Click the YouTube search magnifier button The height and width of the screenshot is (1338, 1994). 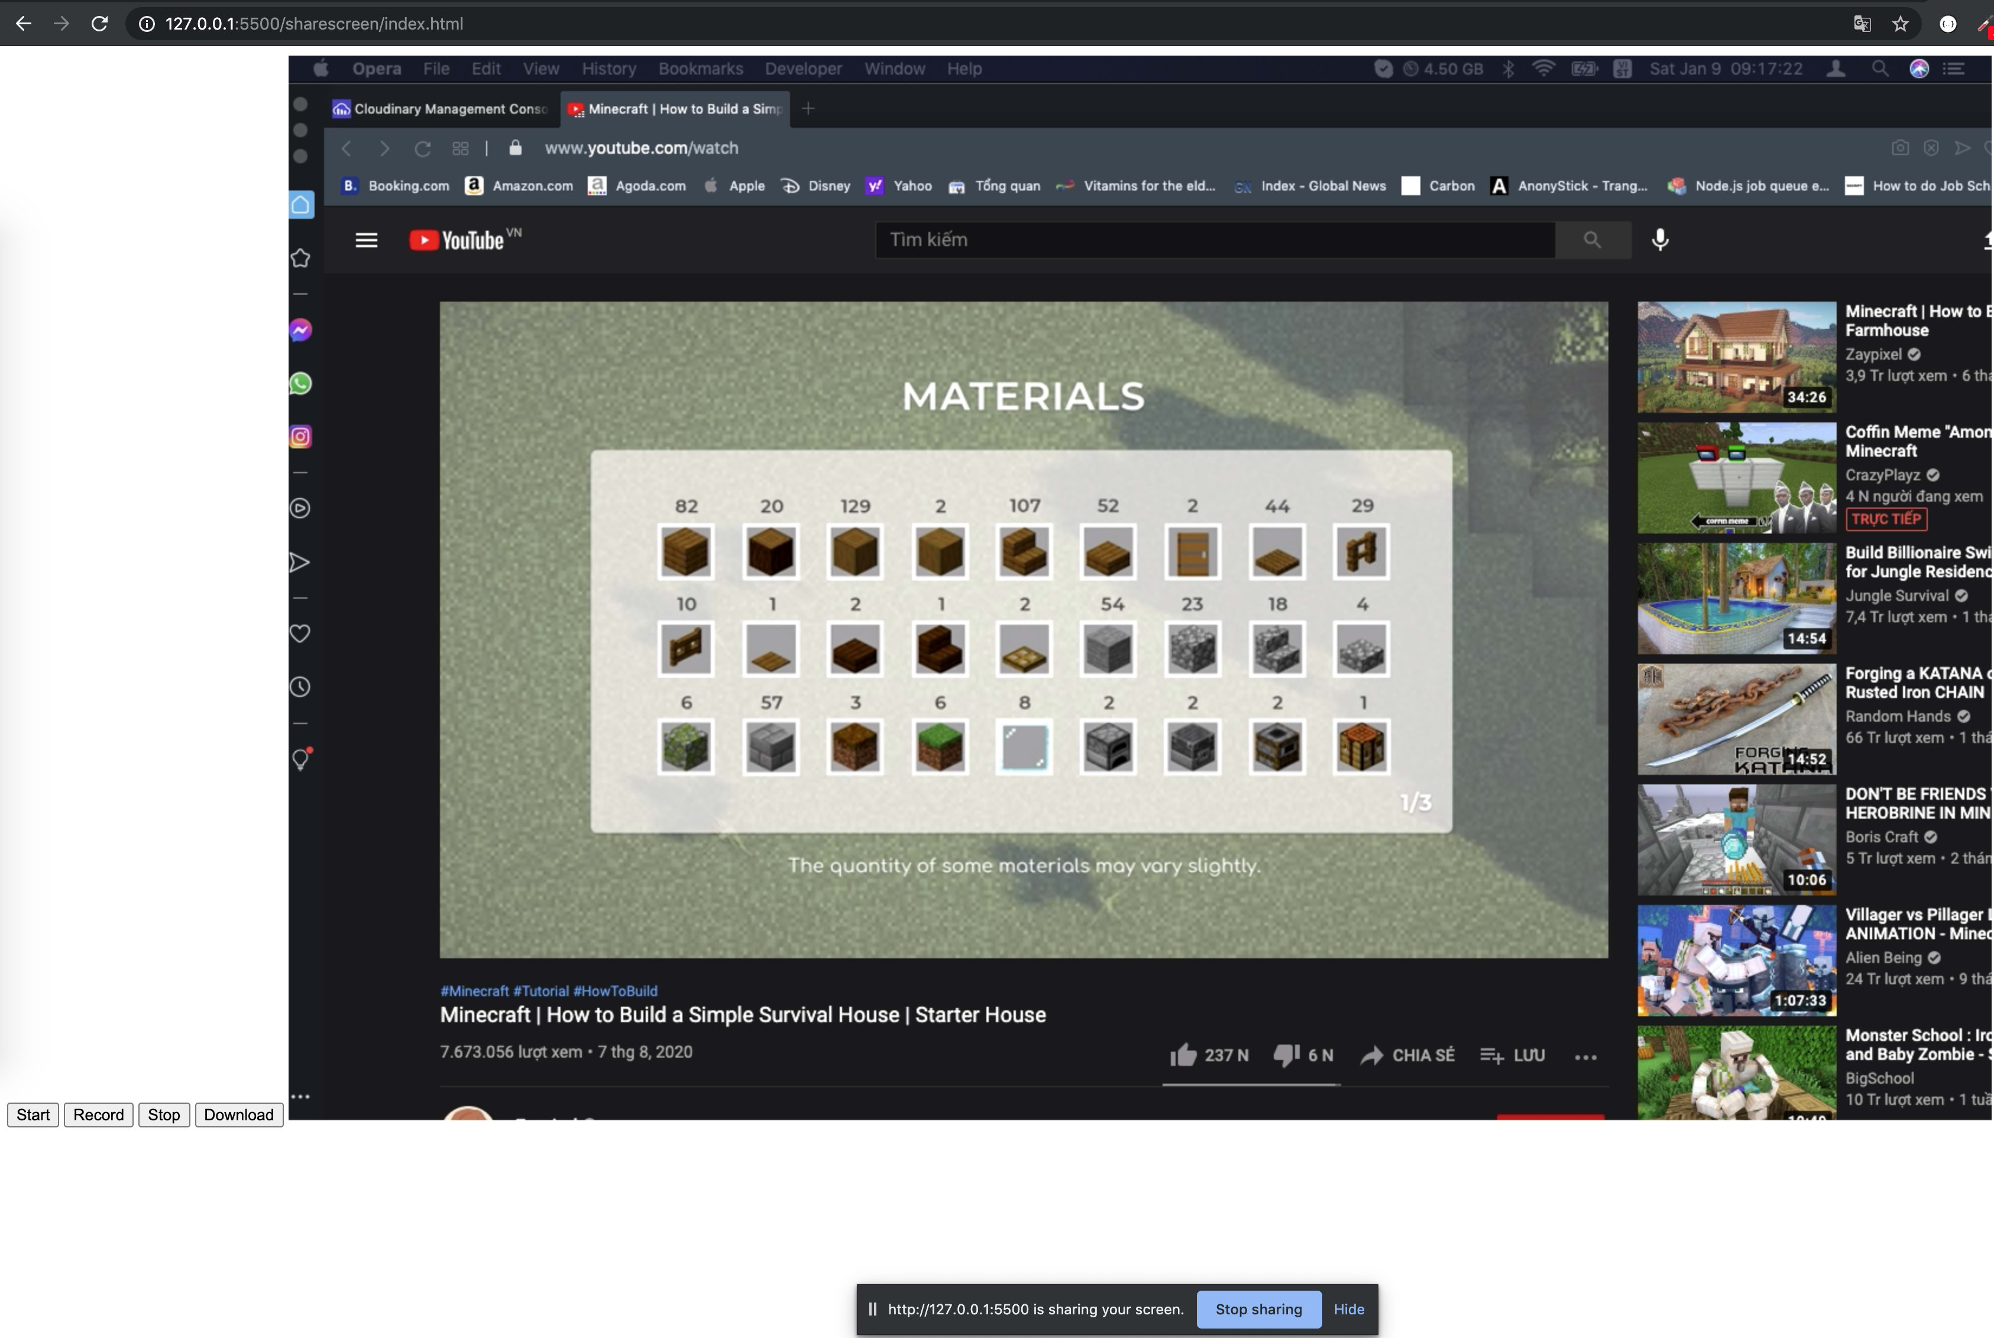1591,240
